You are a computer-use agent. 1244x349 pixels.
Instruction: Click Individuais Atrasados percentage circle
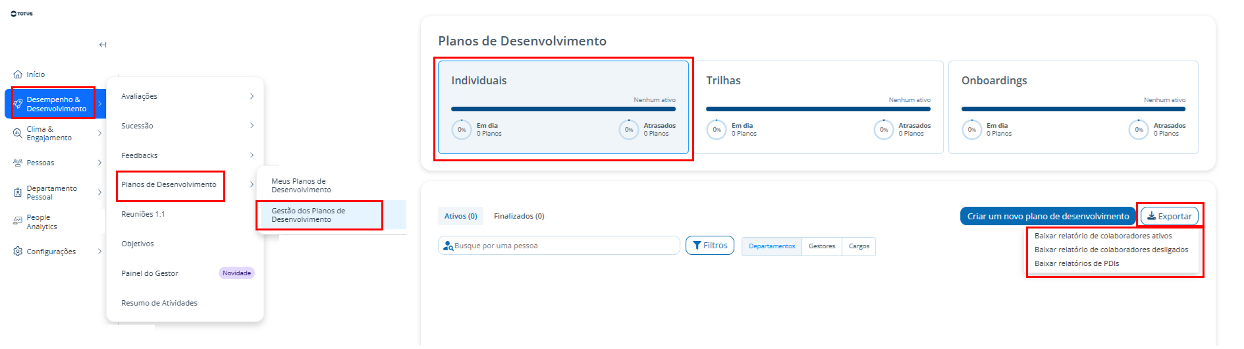tap(629, 130)
